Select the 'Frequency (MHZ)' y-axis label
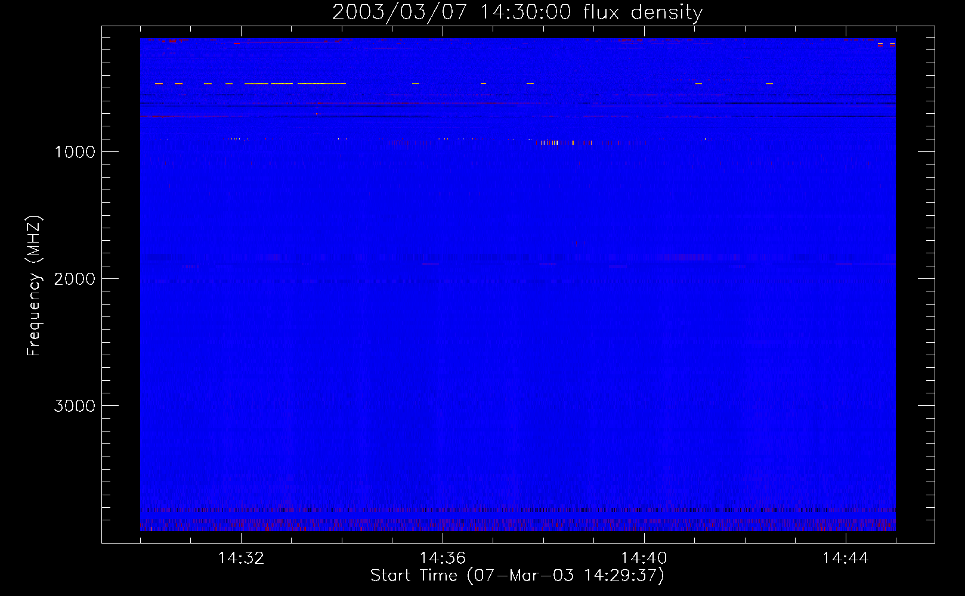The width and height of the screenshot is (965, 596). [35, 286]
